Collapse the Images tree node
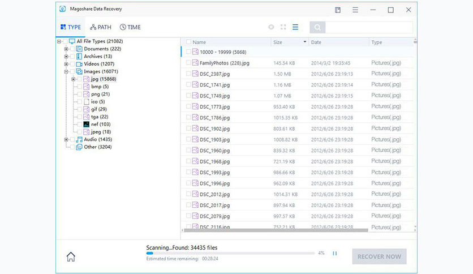This screenshot has height=274, width=473. point(66,71)
